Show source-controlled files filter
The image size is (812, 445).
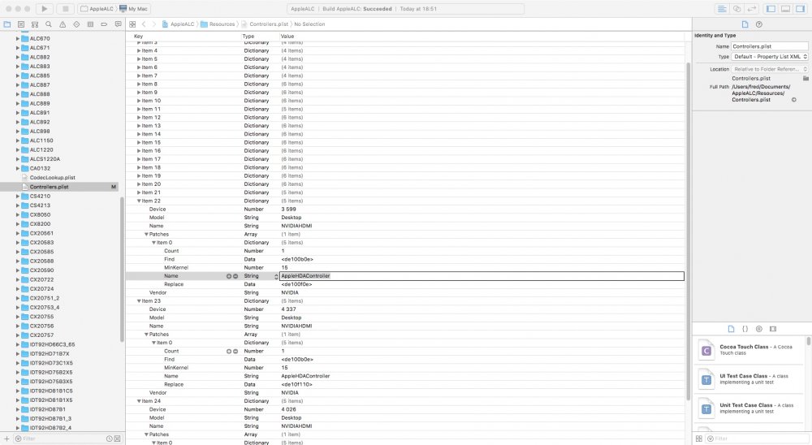pos(118,439)
